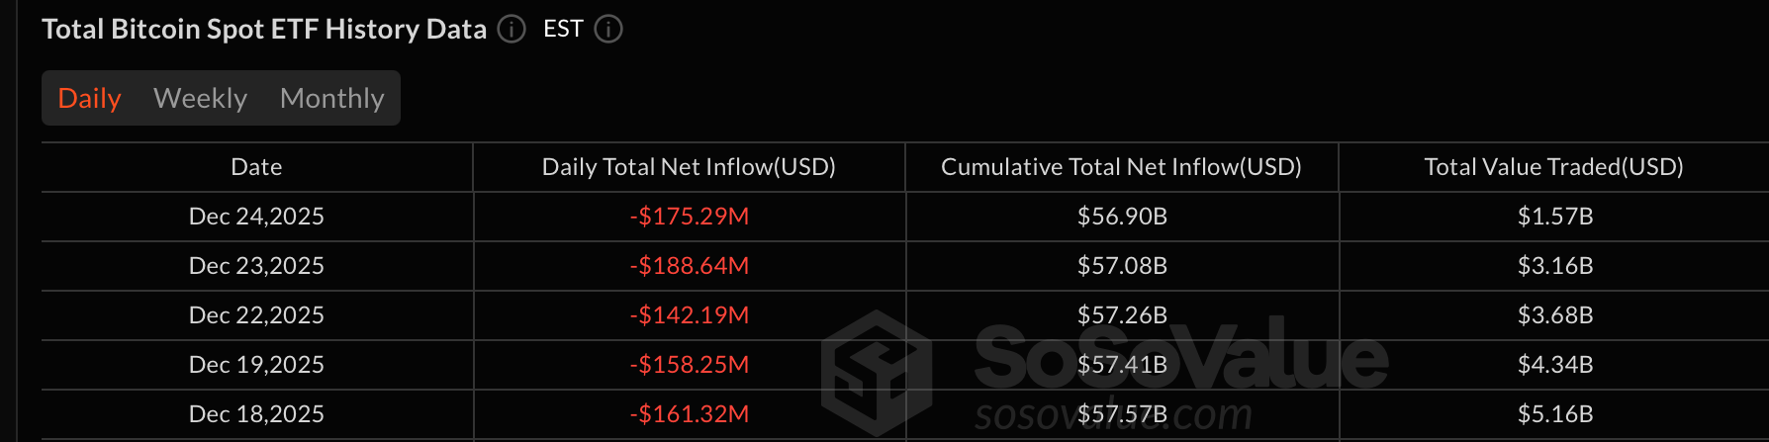Click the Total Bitcoin Spot ETF History Data title
1769x442 pixels.
[264, 30]
